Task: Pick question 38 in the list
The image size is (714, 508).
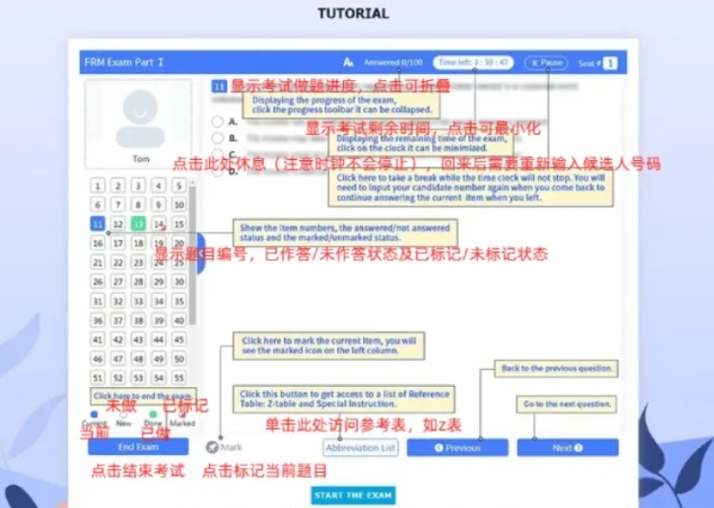Action: 138,320
